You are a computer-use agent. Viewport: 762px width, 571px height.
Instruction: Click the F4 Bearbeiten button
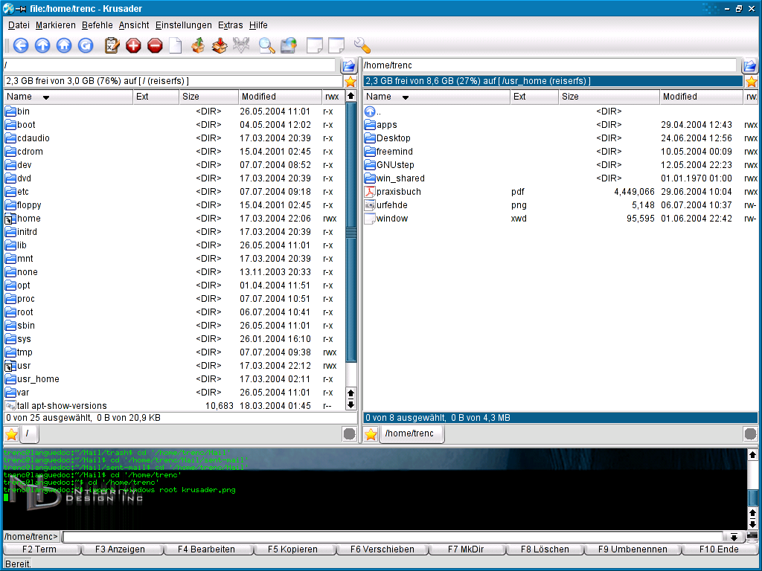(x=208, y=549)
